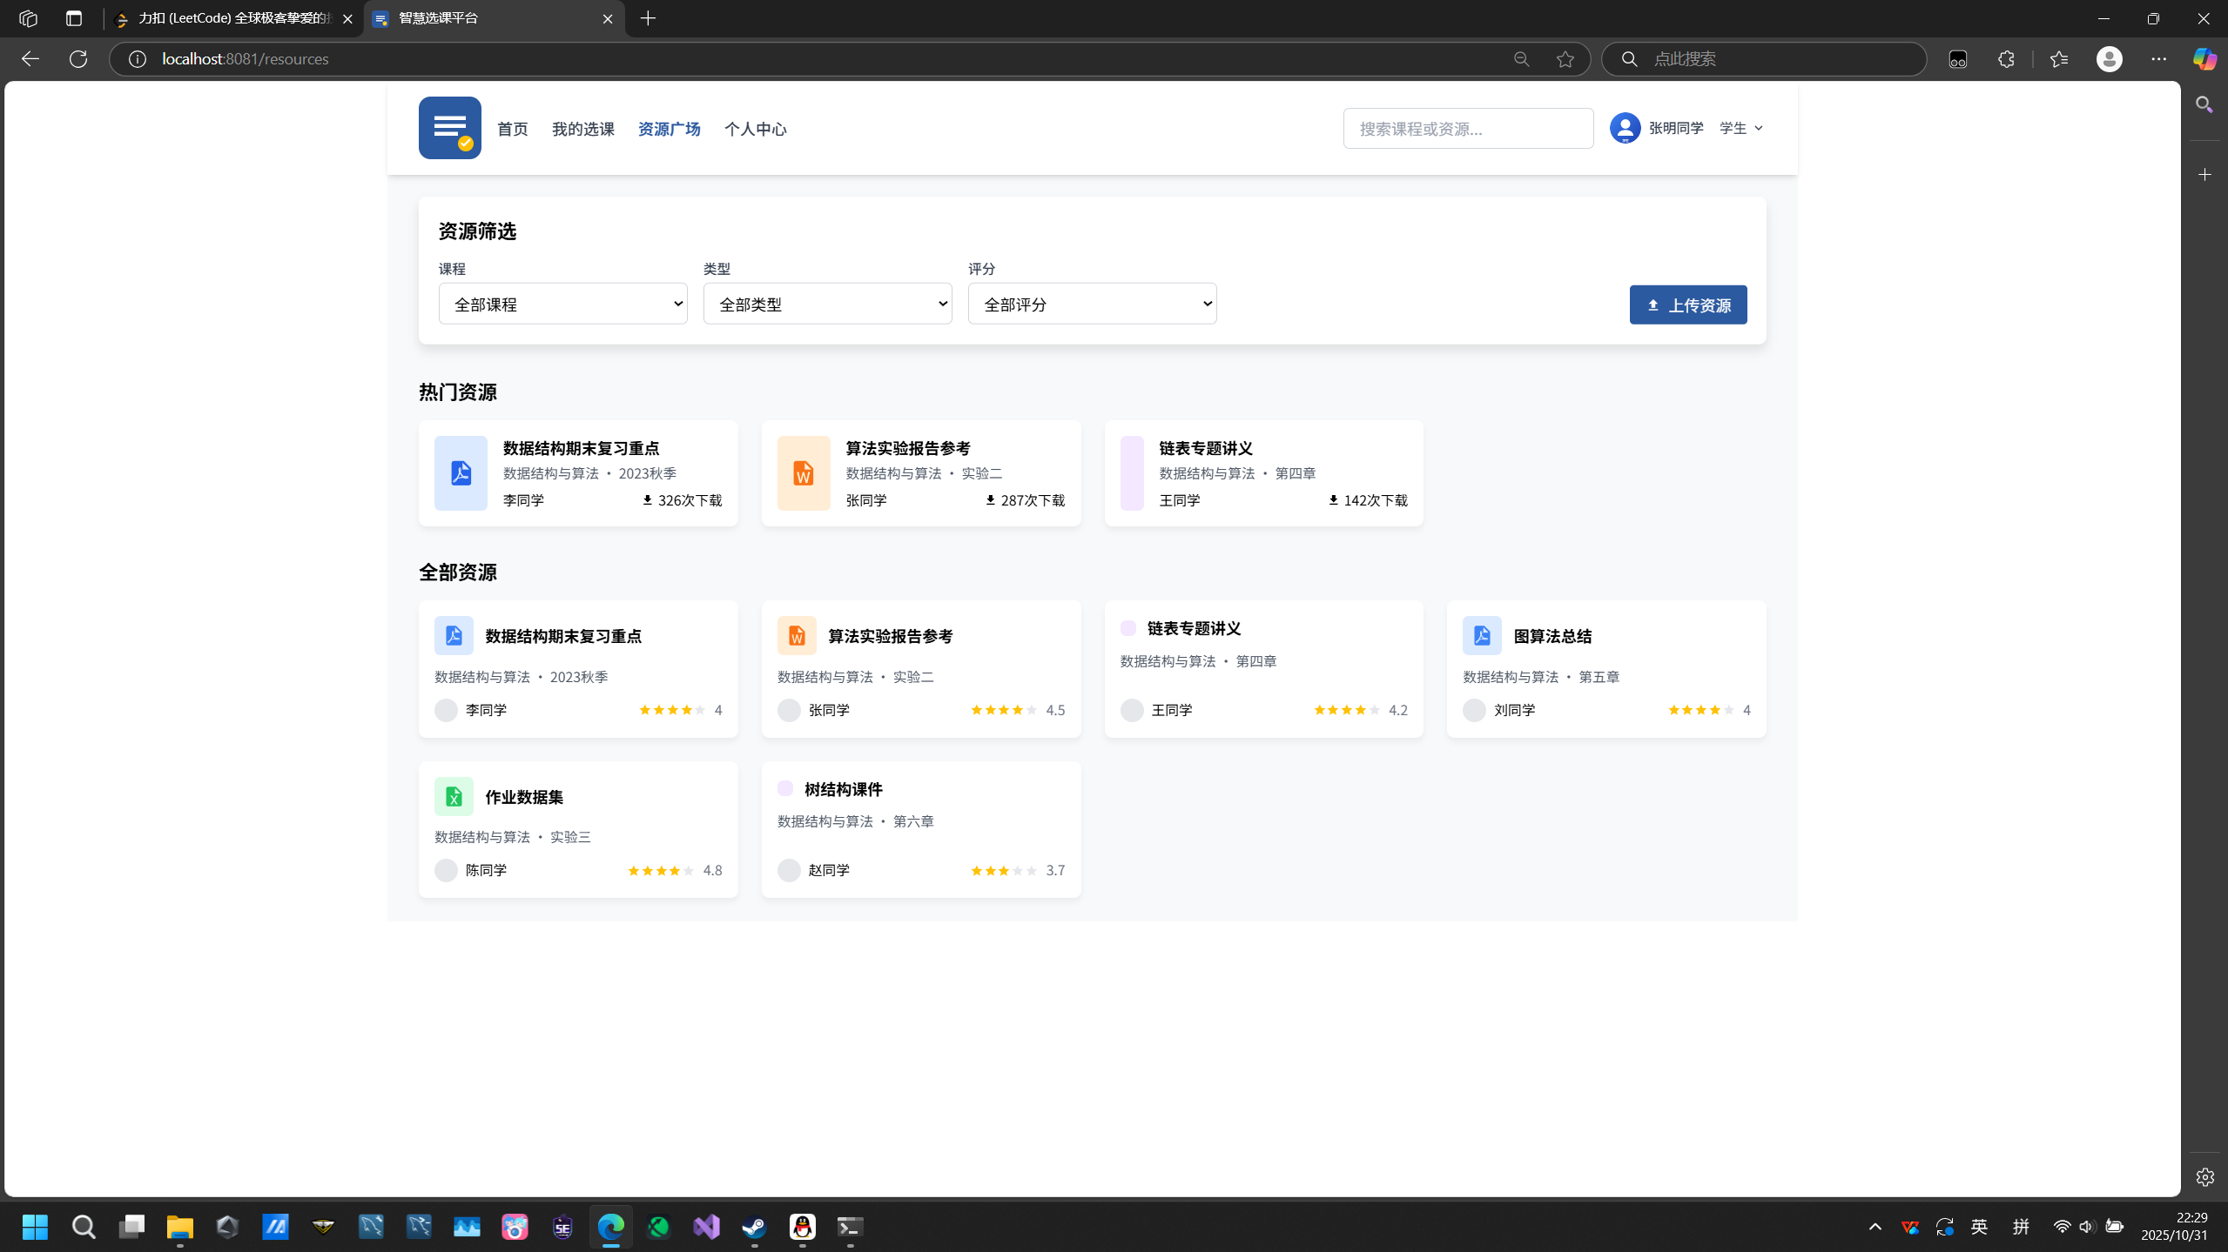Click the PDF icon on 图算法总结 card
Image resolution: width=2228 pixels, height=1252 pixels.
pyautogui.click(x=1481, y=636)
